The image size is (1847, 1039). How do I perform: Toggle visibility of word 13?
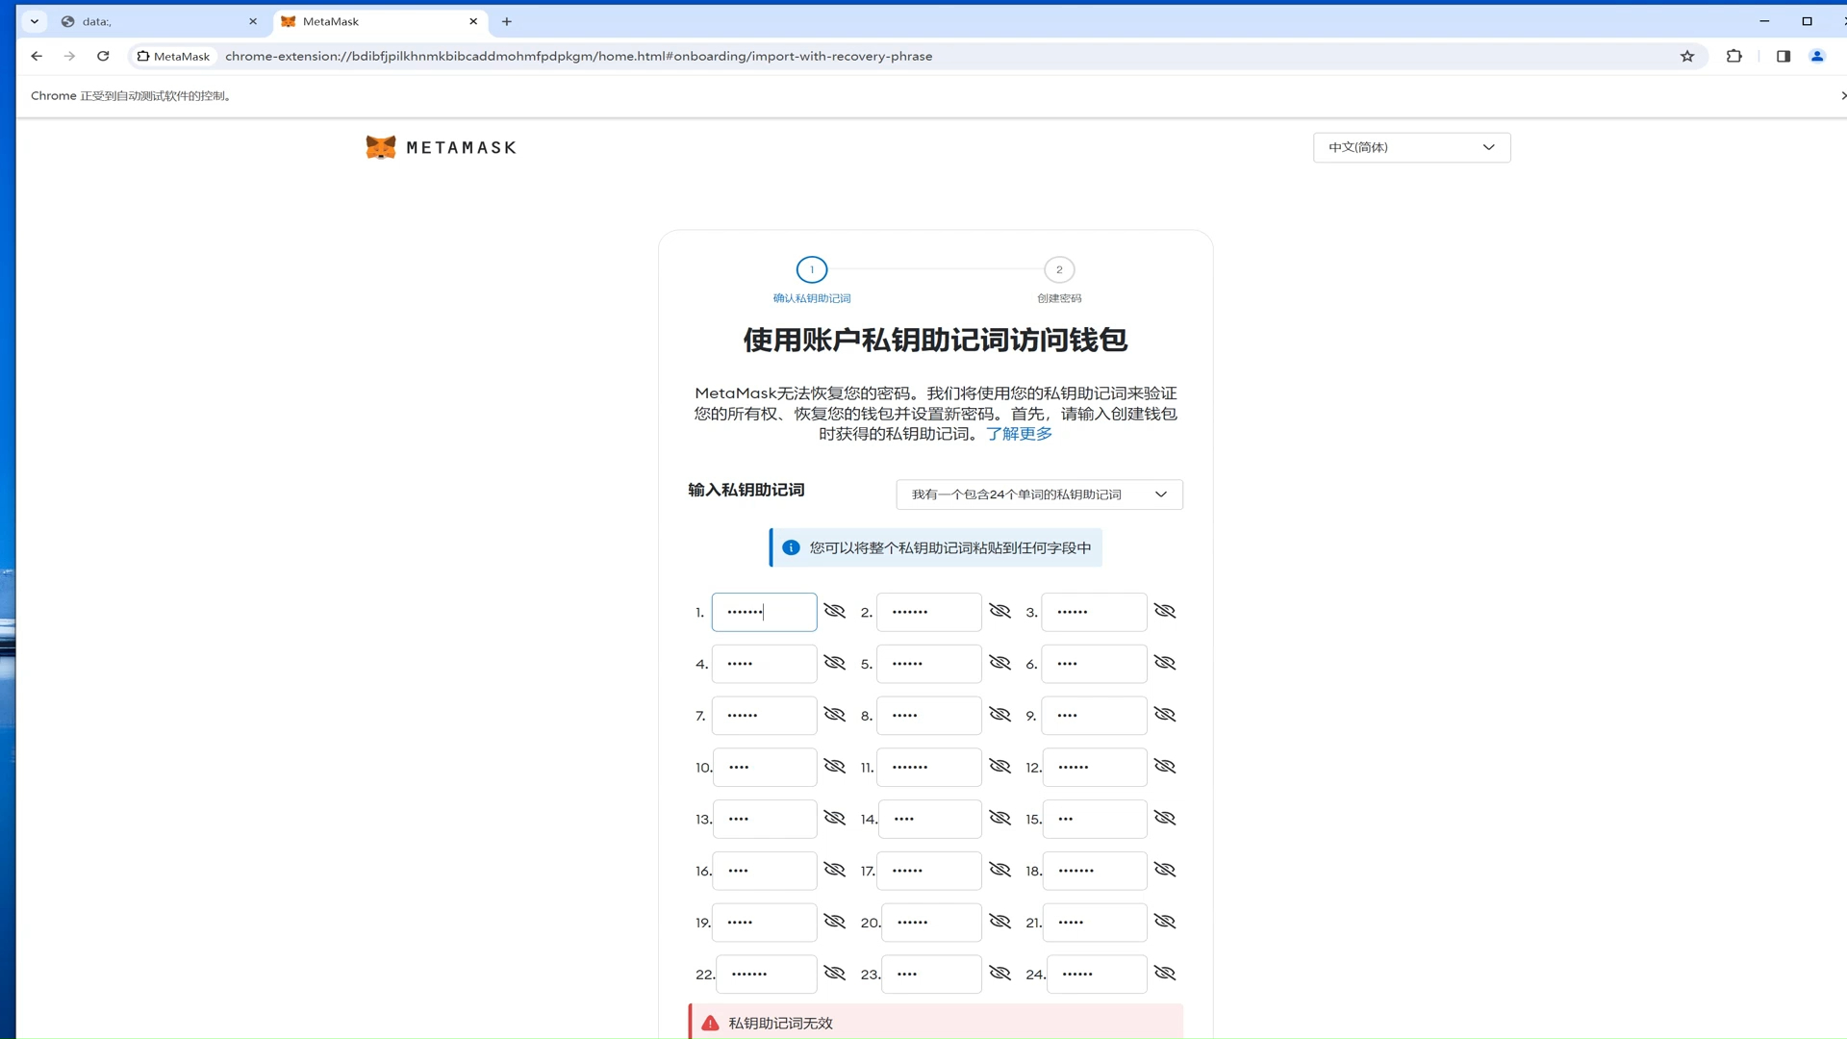click(x=834, y=818)
